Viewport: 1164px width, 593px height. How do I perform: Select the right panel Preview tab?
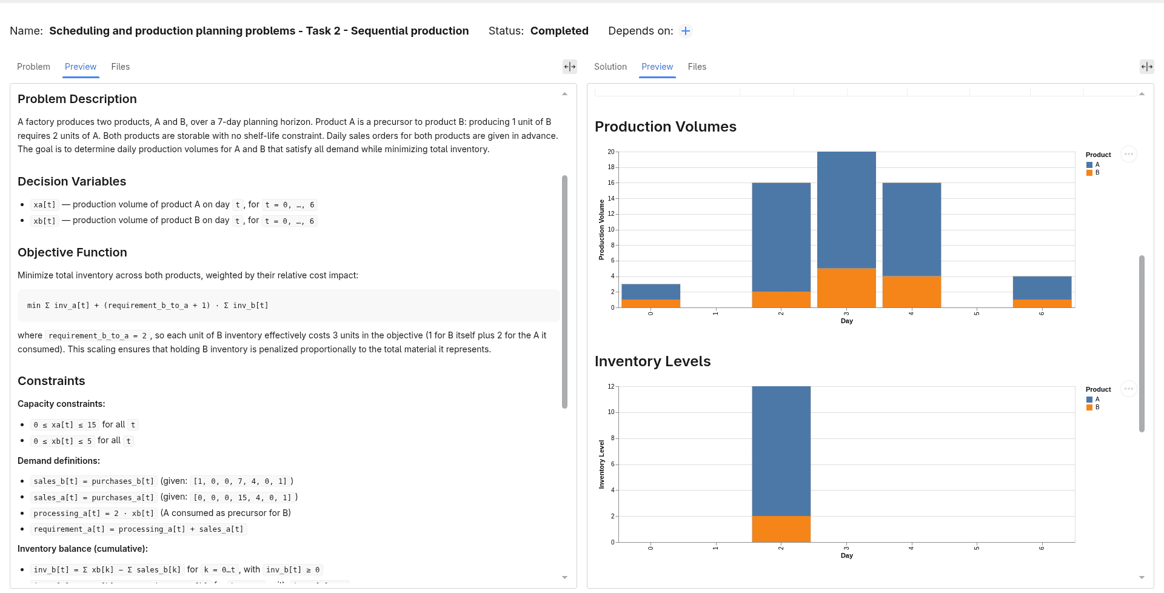(x=657, y=67)
